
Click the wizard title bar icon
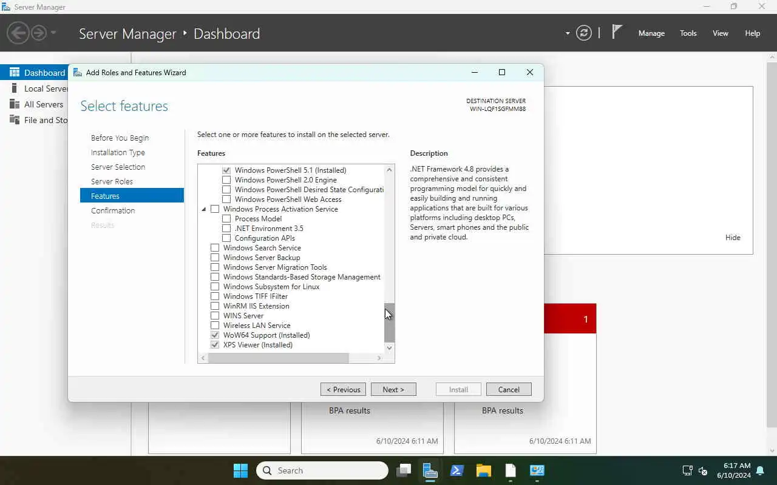pyautogui.click(x=78, y=72)
